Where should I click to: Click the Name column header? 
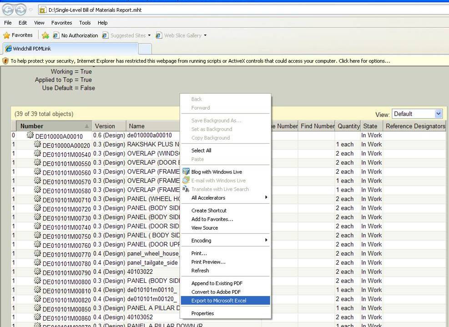(153, 126)
